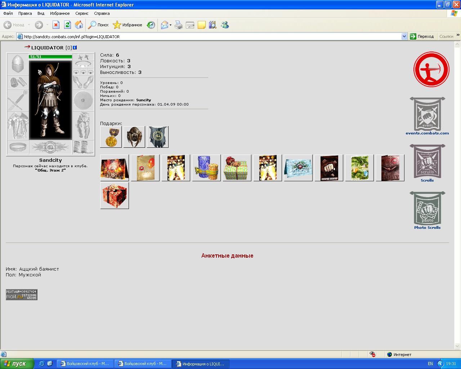
Task: Select the leg armor slot
Action: click(83, 125)
